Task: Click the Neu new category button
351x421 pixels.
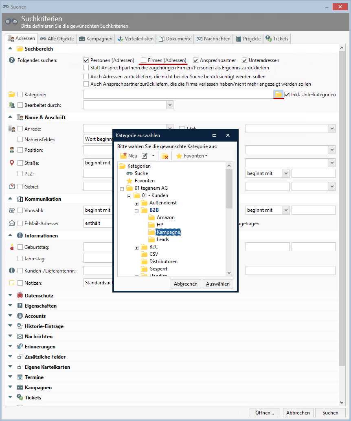Action: (x=129, y=156)
